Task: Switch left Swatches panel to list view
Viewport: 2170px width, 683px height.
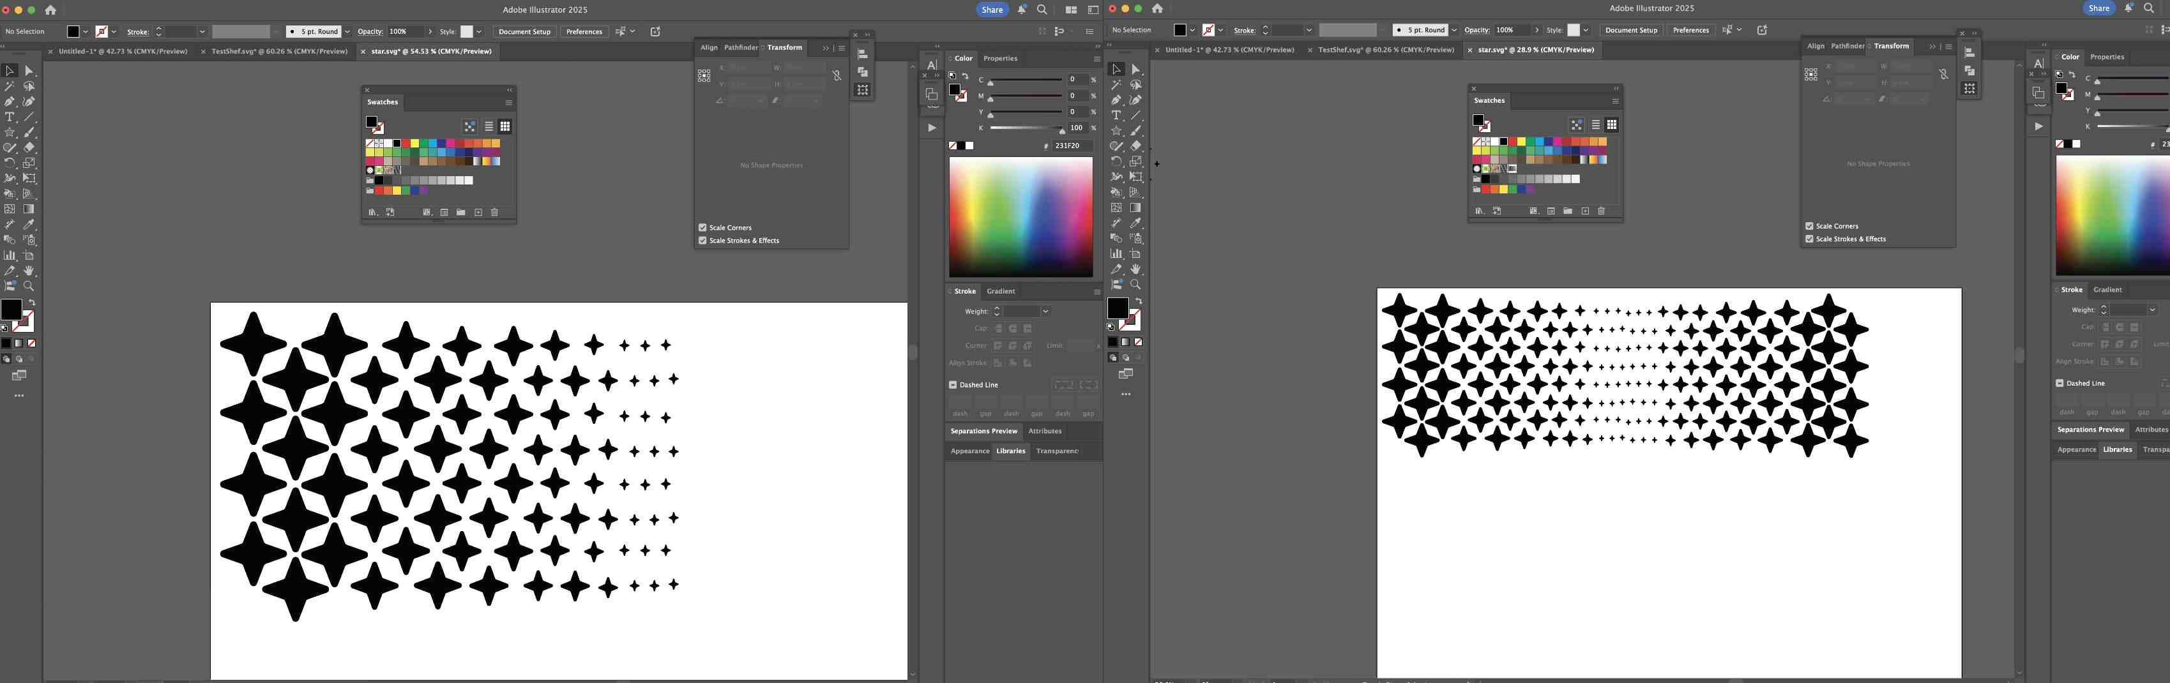Action: coord(489,126)
